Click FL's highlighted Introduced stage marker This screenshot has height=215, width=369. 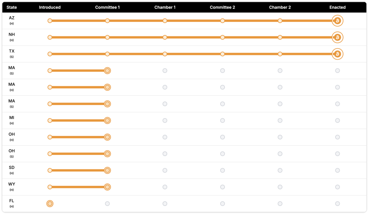click(x=50, y=204)
